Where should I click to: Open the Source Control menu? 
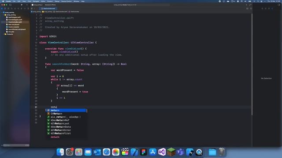[x=67, y=1]
